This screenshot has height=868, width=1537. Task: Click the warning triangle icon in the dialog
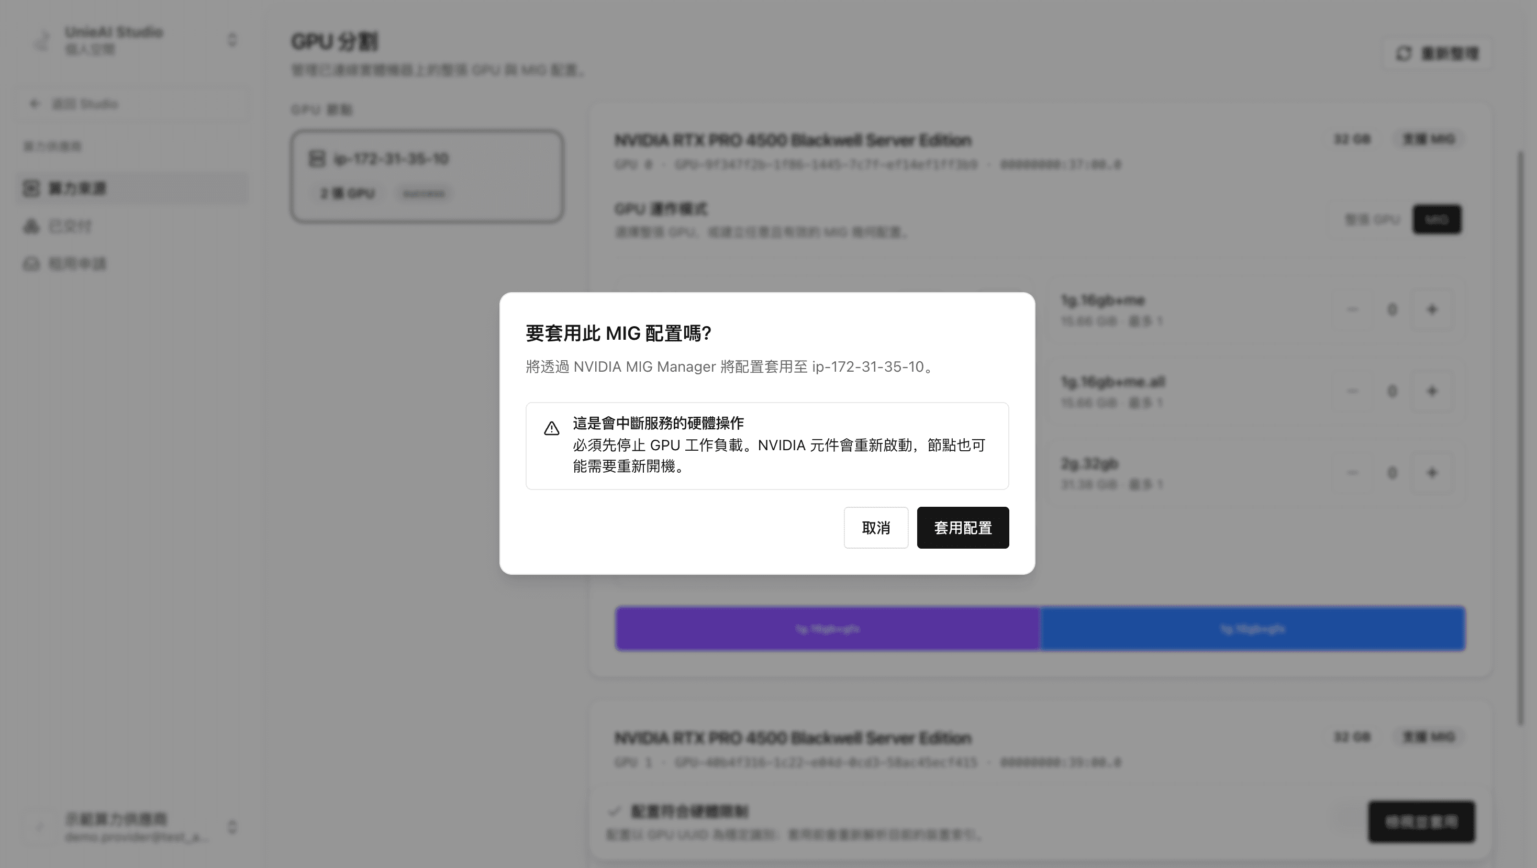click(551, 428)
